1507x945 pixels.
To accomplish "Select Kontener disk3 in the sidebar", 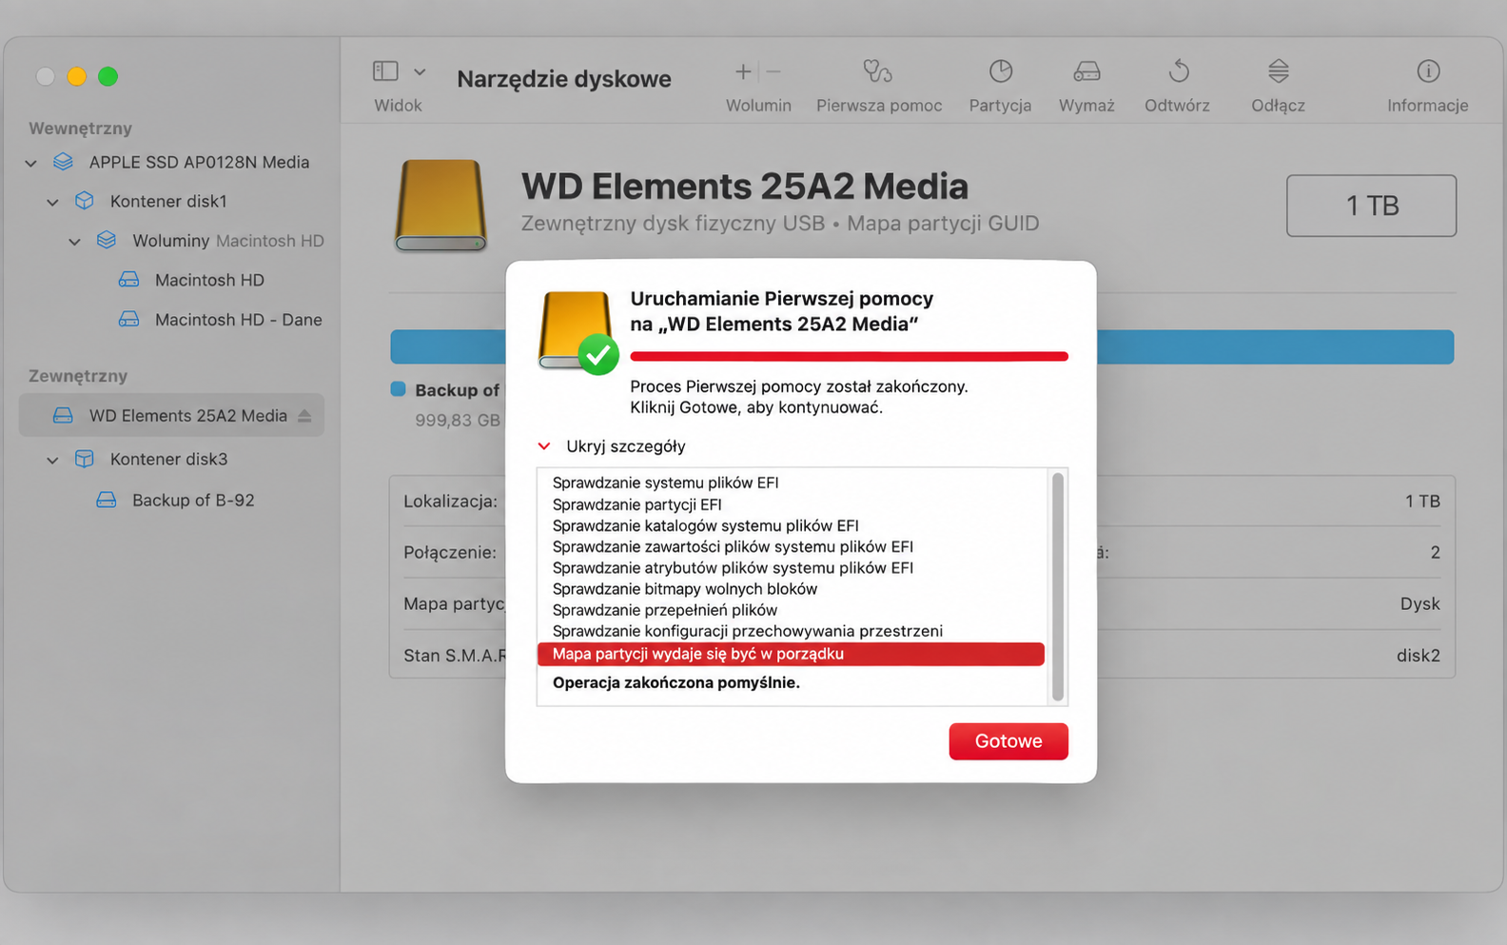I will pyautogui.click(x=171, y=459).
